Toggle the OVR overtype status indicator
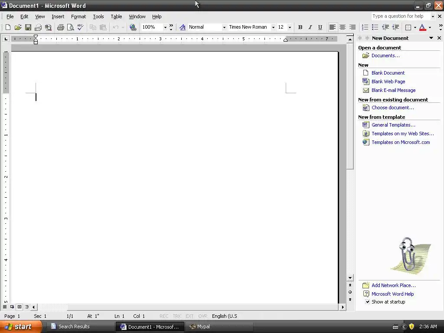This screenshot has height=333, width=444. (x=202, y=316)
